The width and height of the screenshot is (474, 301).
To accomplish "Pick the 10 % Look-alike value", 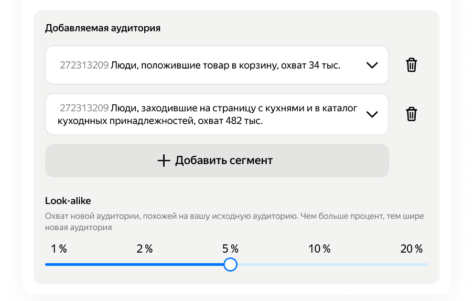I will tap(319, 249).
